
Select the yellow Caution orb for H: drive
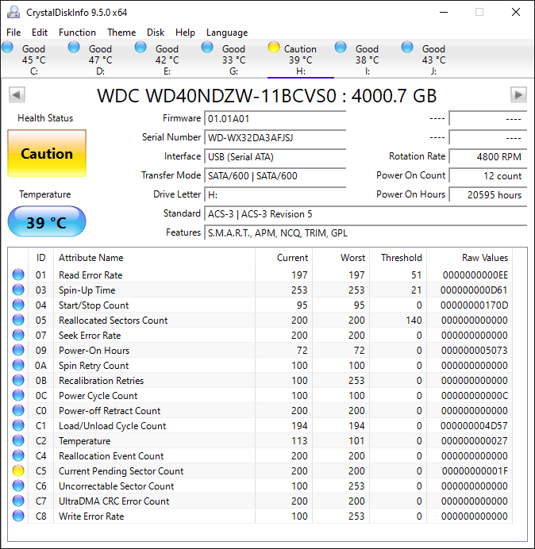pos(274,48)
